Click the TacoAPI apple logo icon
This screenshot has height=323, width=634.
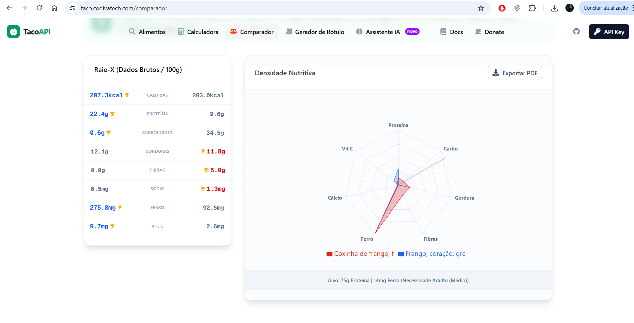point(13,32)
